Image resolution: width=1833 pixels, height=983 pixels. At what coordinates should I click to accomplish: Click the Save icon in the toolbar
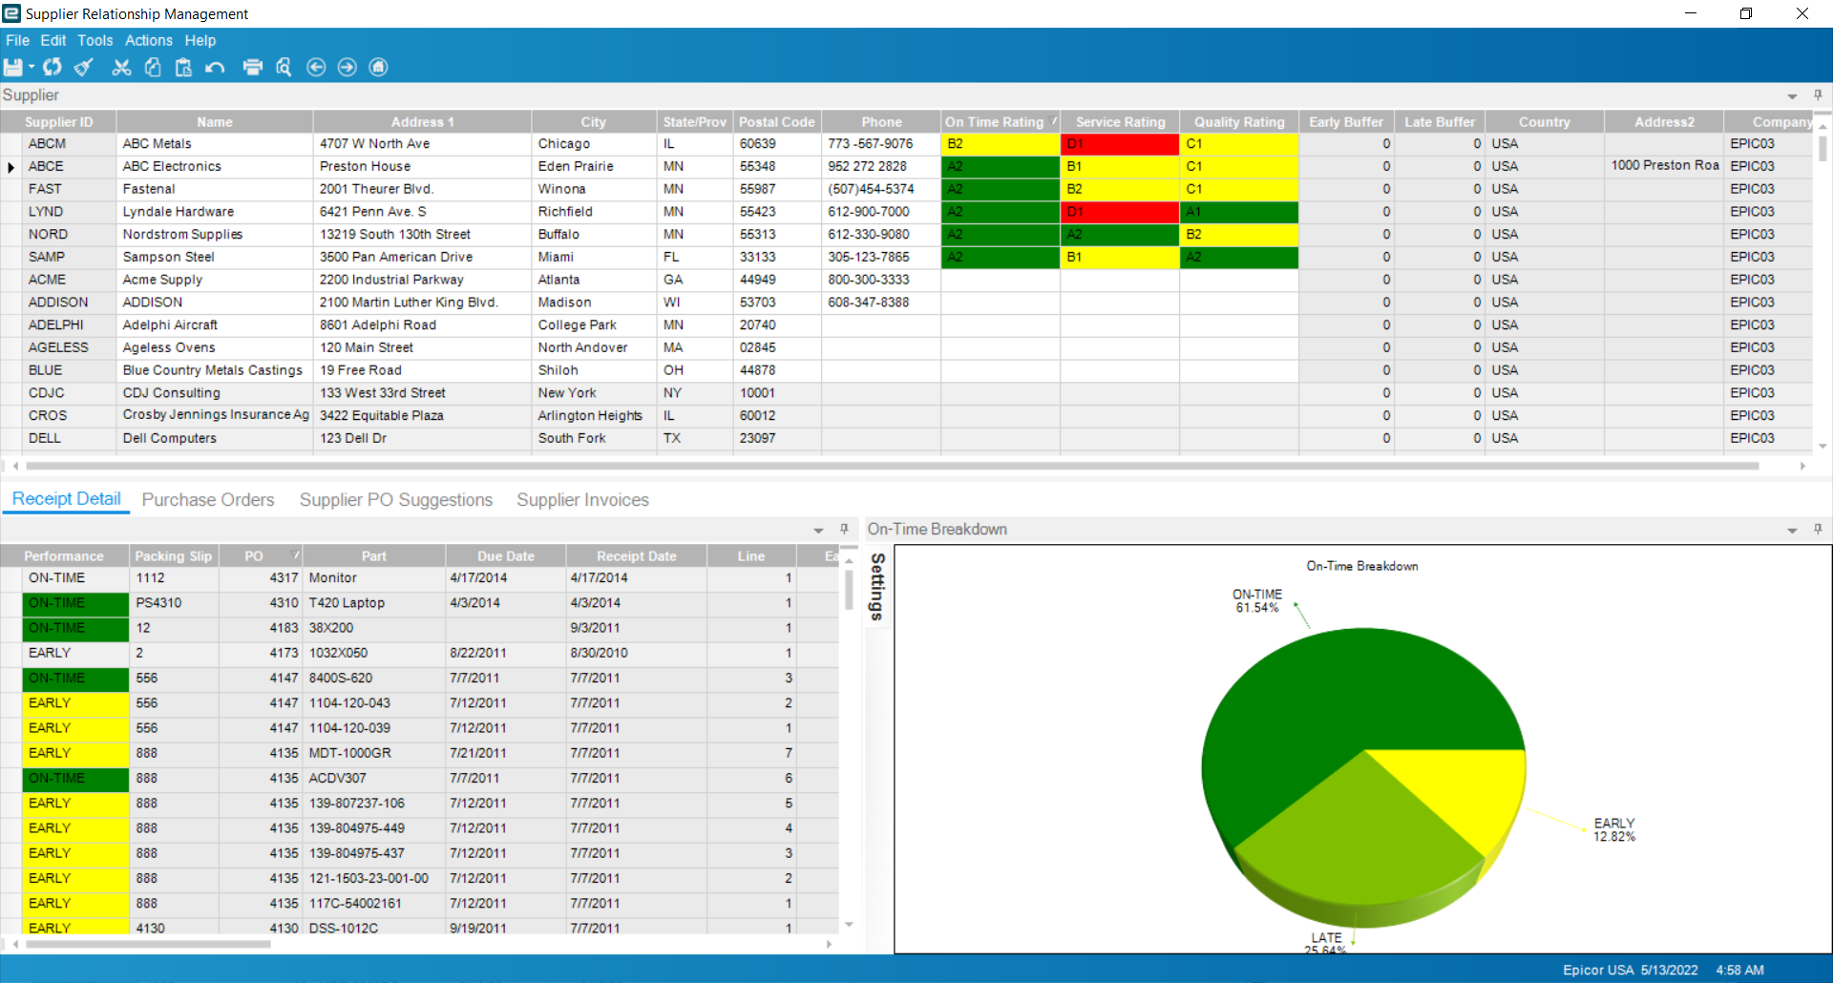tap(13, 67)
